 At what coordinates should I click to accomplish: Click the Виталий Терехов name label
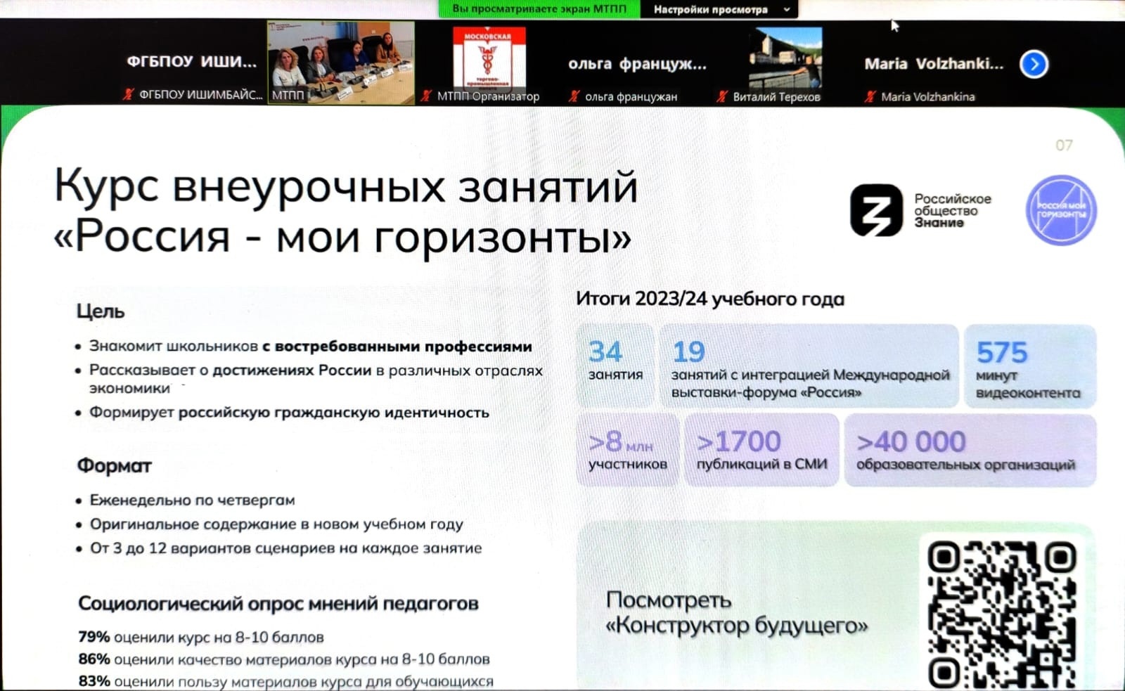point(777,97)
